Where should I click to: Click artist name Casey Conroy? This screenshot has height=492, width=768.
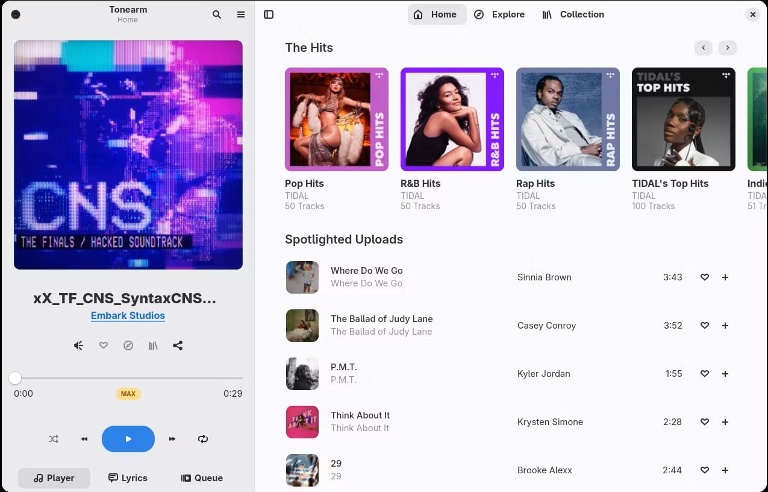coord(547,326)
